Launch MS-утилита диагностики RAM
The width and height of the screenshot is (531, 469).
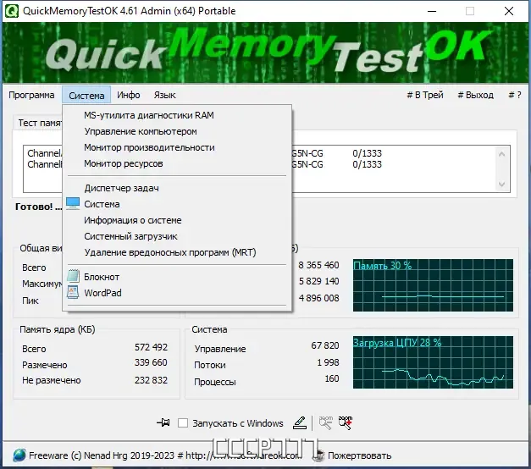(x=177, y=115)
